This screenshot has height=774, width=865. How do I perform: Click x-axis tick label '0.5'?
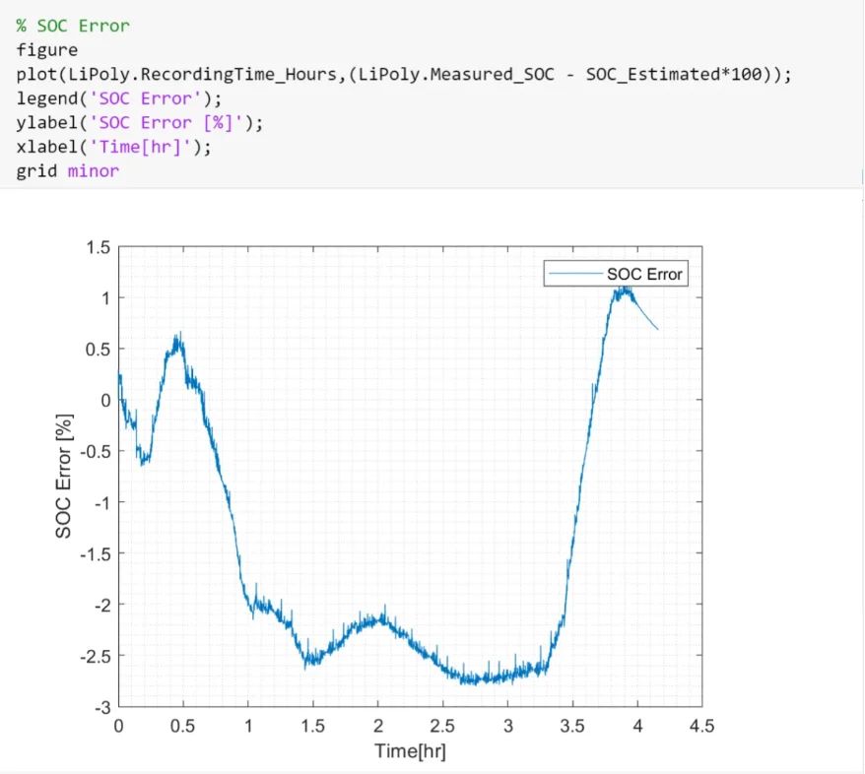click(x=182, y=726)
